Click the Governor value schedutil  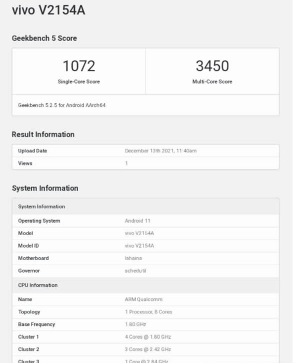click(135, 271)
